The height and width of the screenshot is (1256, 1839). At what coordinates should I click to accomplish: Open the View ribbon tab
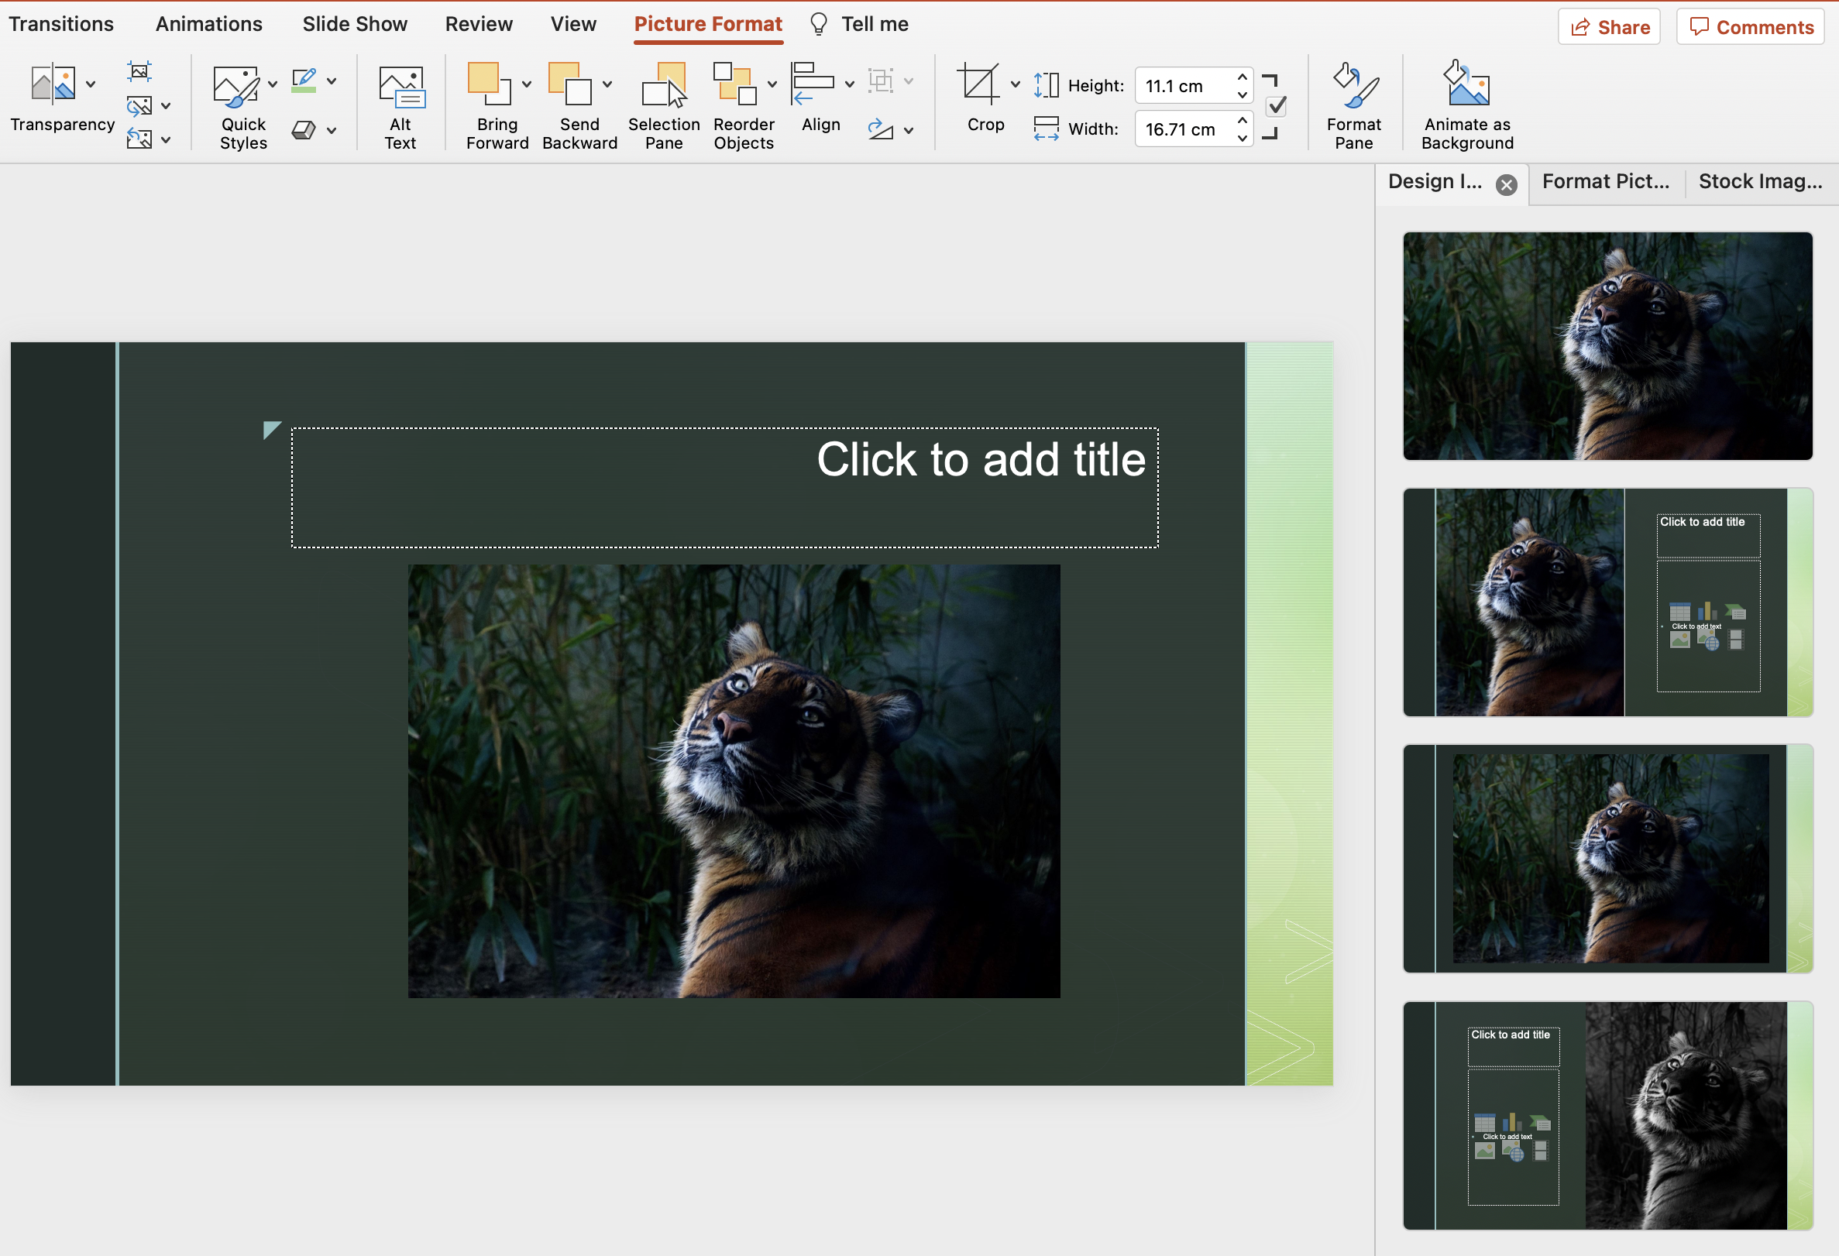click(574, 24)
